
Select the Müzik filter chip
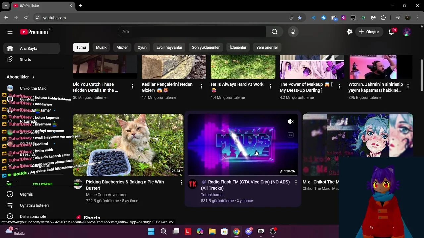pos(101,47)
